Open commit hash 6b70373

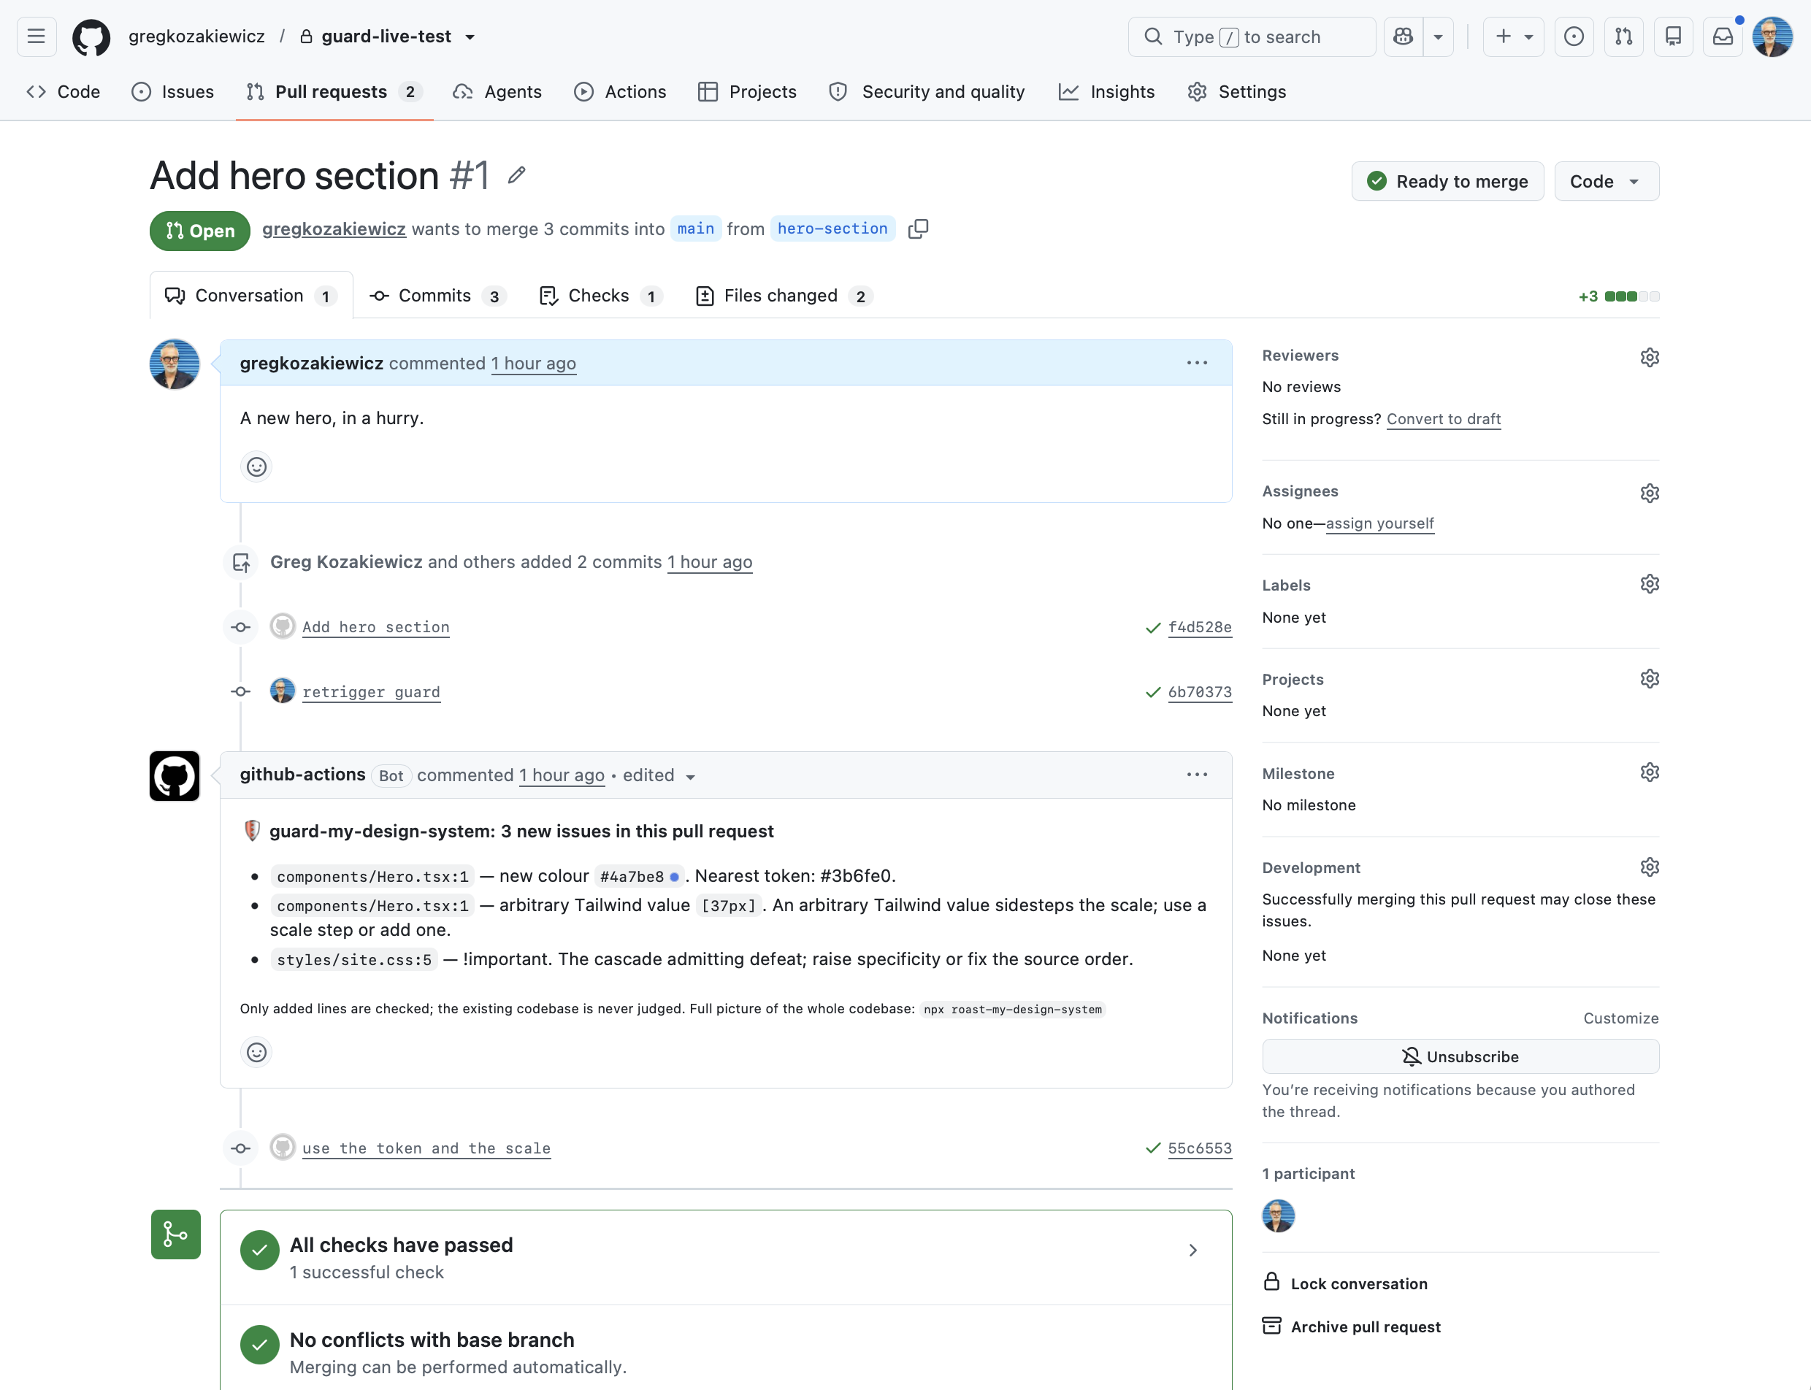[1199, 691]
